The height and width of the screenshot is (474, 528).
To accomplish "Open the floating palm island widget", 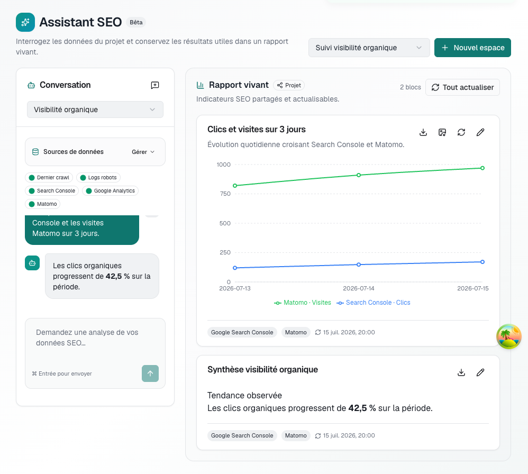I will click(x=509, y=336).
